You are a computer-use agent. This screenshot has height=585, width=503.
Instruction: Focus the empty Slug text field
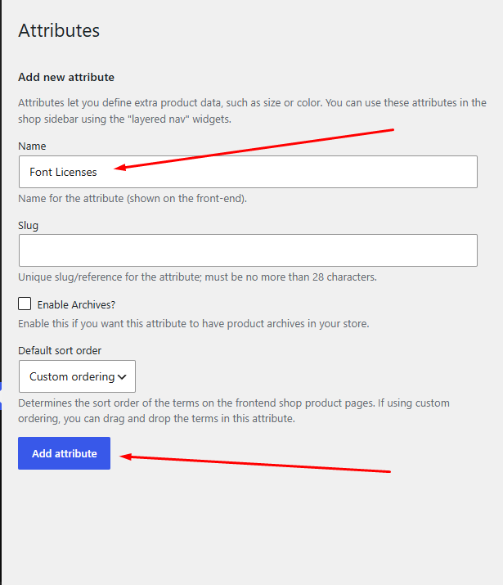(x=248, y=250)
